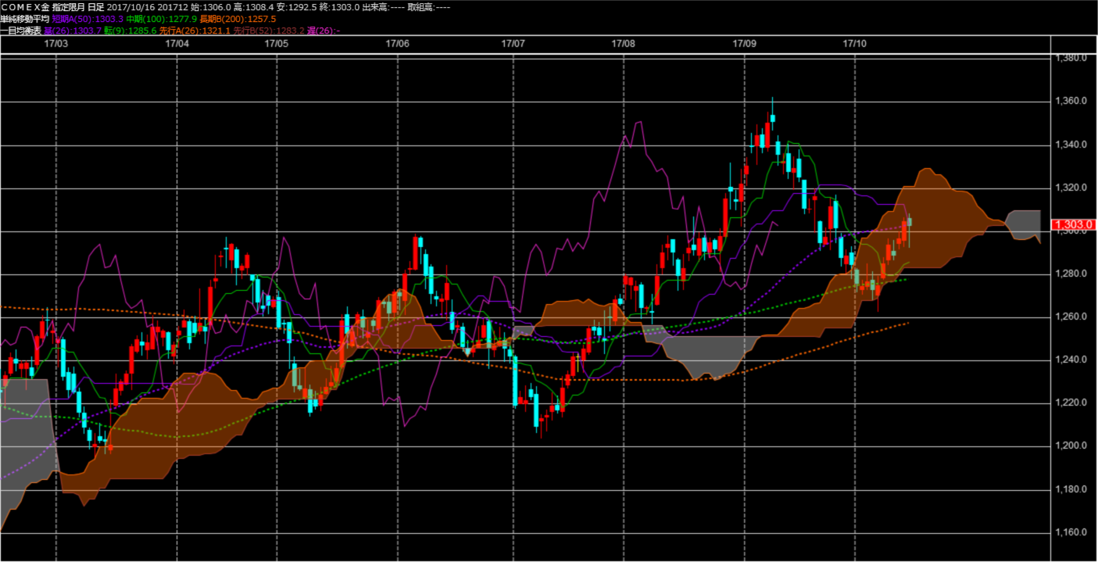This screenshot has width=1098, height=562.
Task: Click the 17/06 date marker
Action: [398, 44]
